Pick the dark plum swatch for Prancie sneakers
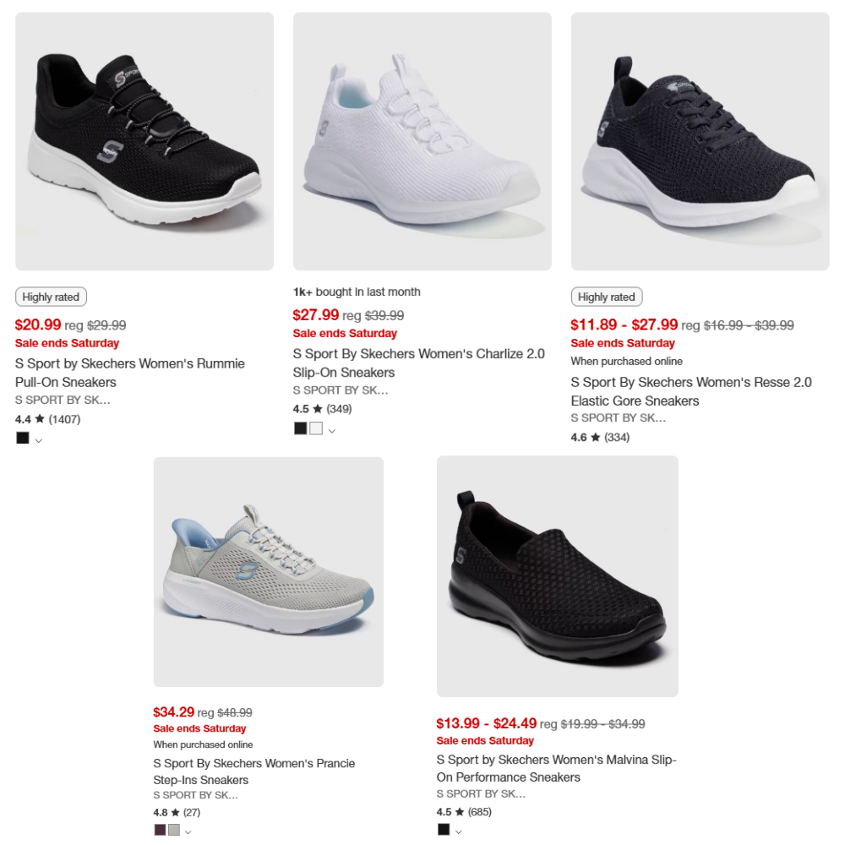Screen dimensions: 845x845 pos(160,830)
